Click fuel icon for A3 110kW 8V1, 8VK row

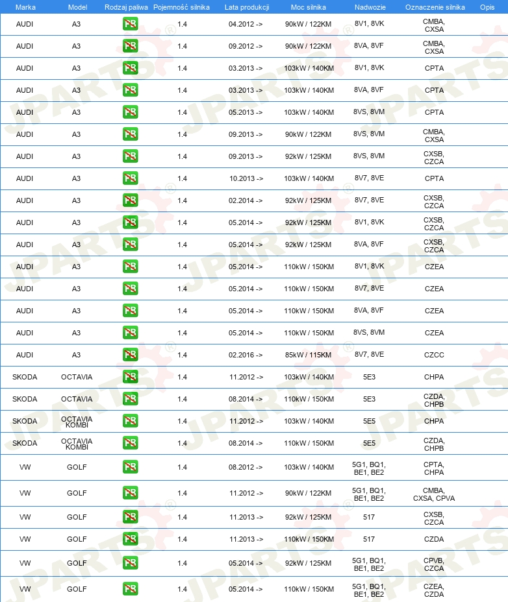(x=131, y=267)
